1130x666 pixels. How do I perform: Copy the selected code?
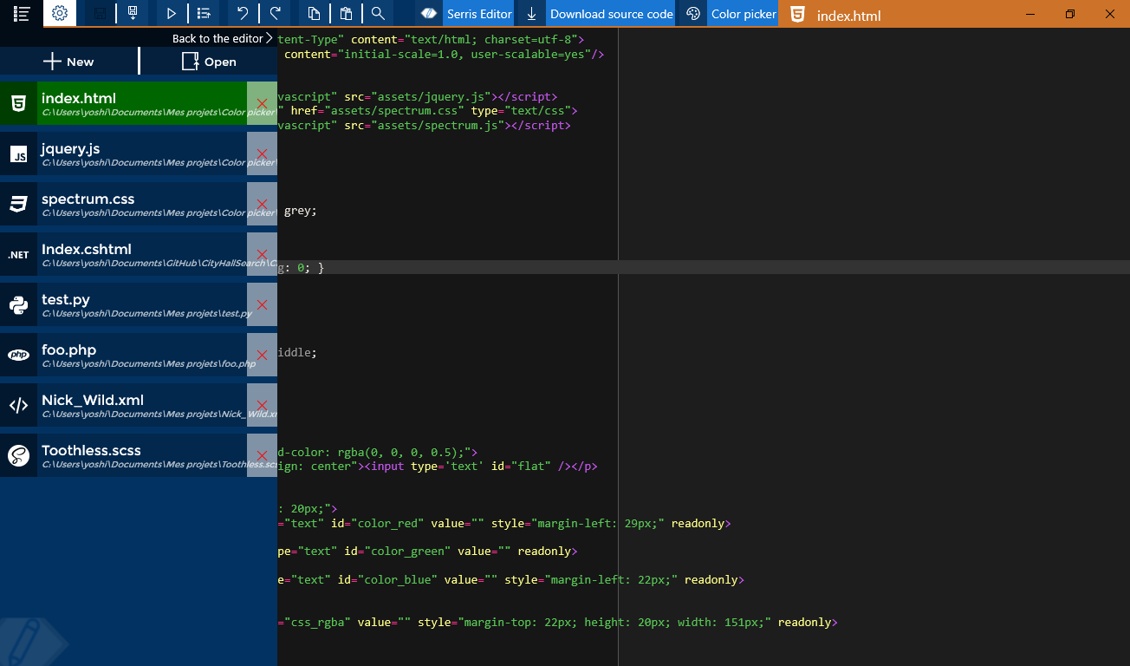pyautogui.click(x=314, y=13)
